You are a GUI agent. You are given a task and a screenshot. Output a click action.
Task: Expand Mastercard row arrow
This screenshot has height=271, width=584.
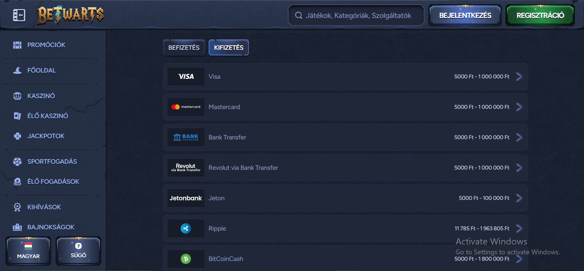tap(519, 107)
